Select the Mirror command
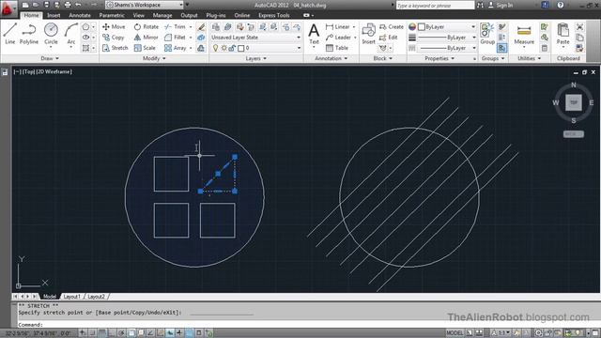Image resolution: width=601 pixels, height=338 pixels. pyautogui.click(x=146, y=38)
